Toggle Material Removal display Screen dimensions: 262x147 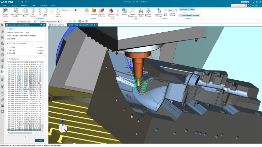click(x=111, y=12)
